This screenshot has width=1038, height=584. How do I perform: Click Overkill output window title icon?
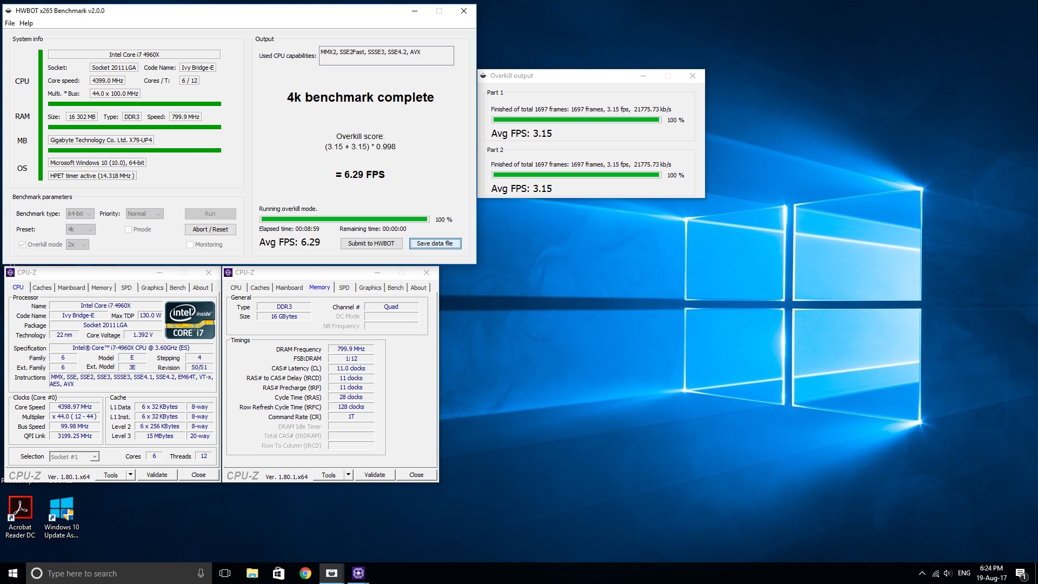(x=483, y=76)
